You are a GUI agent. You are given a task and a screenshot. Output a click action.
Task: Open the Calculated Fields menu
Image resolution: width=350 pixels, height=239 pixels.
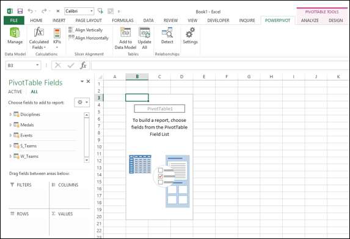(39, 38)
